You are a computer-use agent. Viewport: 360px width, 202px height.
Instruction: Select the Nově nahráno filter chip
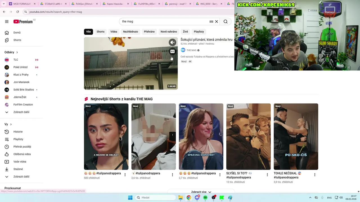pos(169,32)
